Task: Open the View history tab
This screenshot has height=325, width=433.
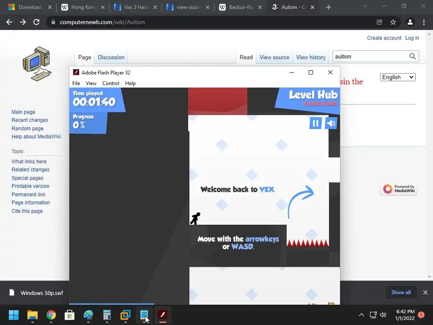Action: pyautogui.click(x=311, y=57)
